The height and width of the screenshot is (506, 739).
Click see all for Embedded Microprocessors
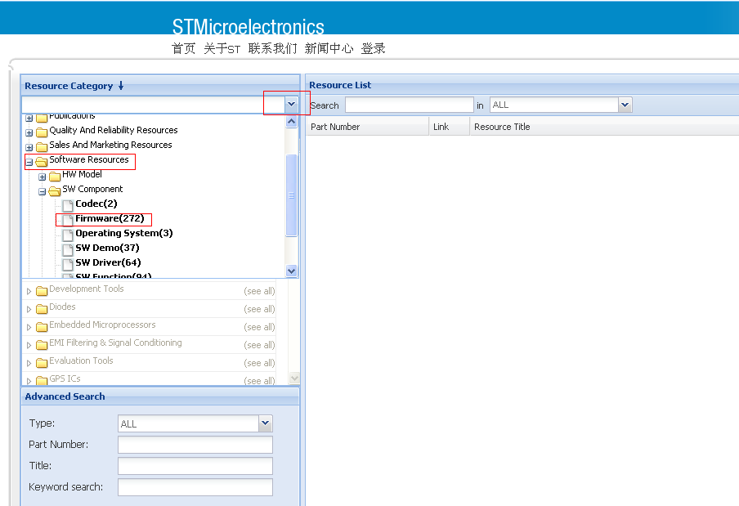click(x=259, y=327)
